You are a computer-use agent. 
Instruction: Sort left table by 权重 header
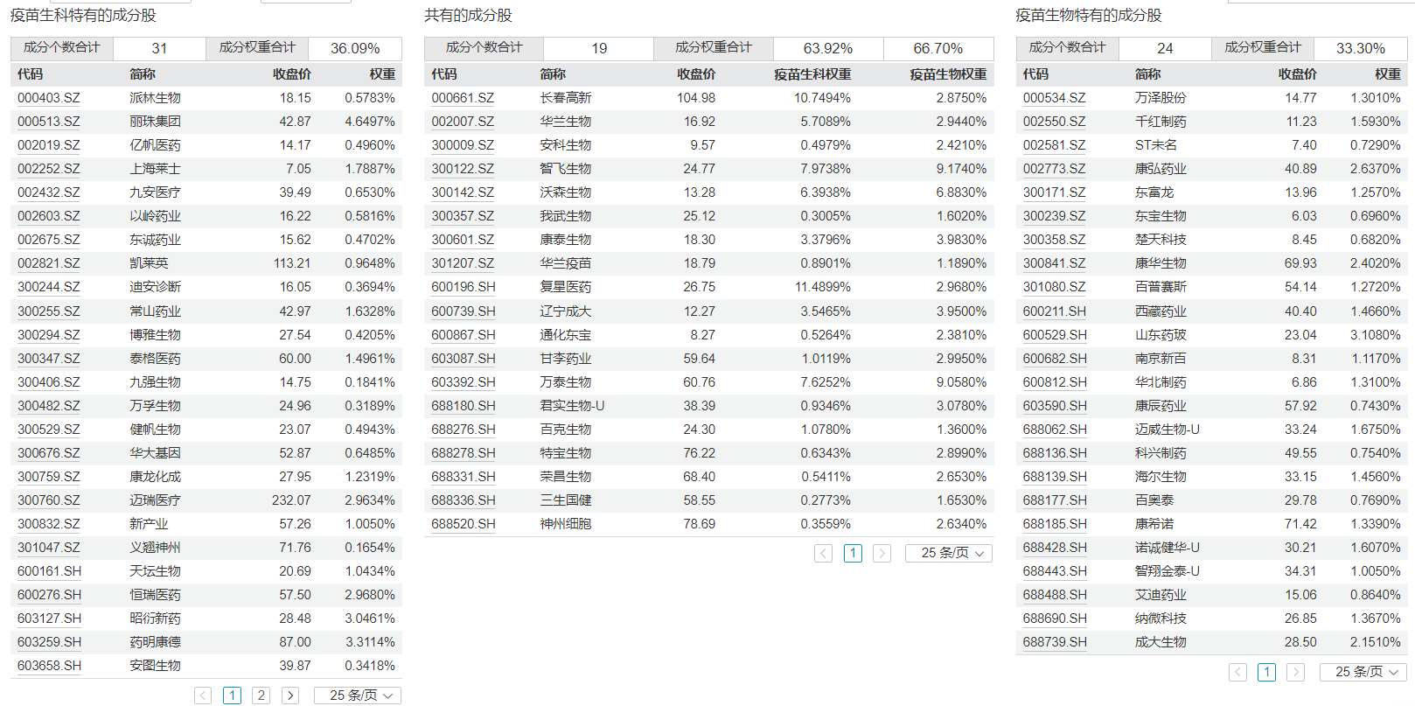382,74
